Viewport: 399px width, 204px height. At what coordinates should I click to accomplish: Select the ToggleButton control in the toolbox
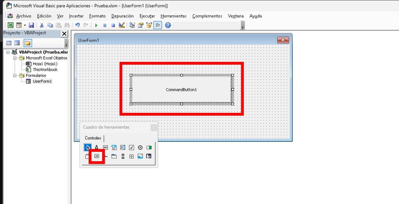(149, 148)
